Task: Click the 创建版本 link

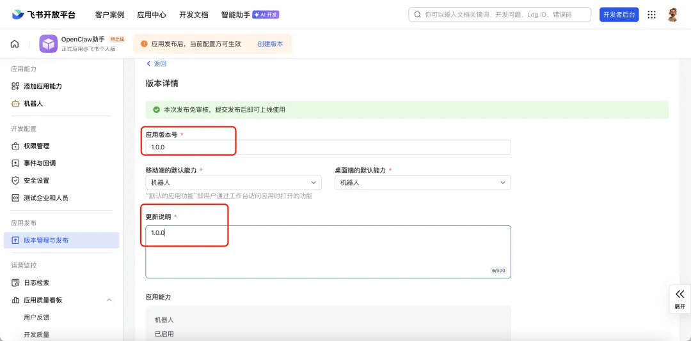Action: [270, 44]
